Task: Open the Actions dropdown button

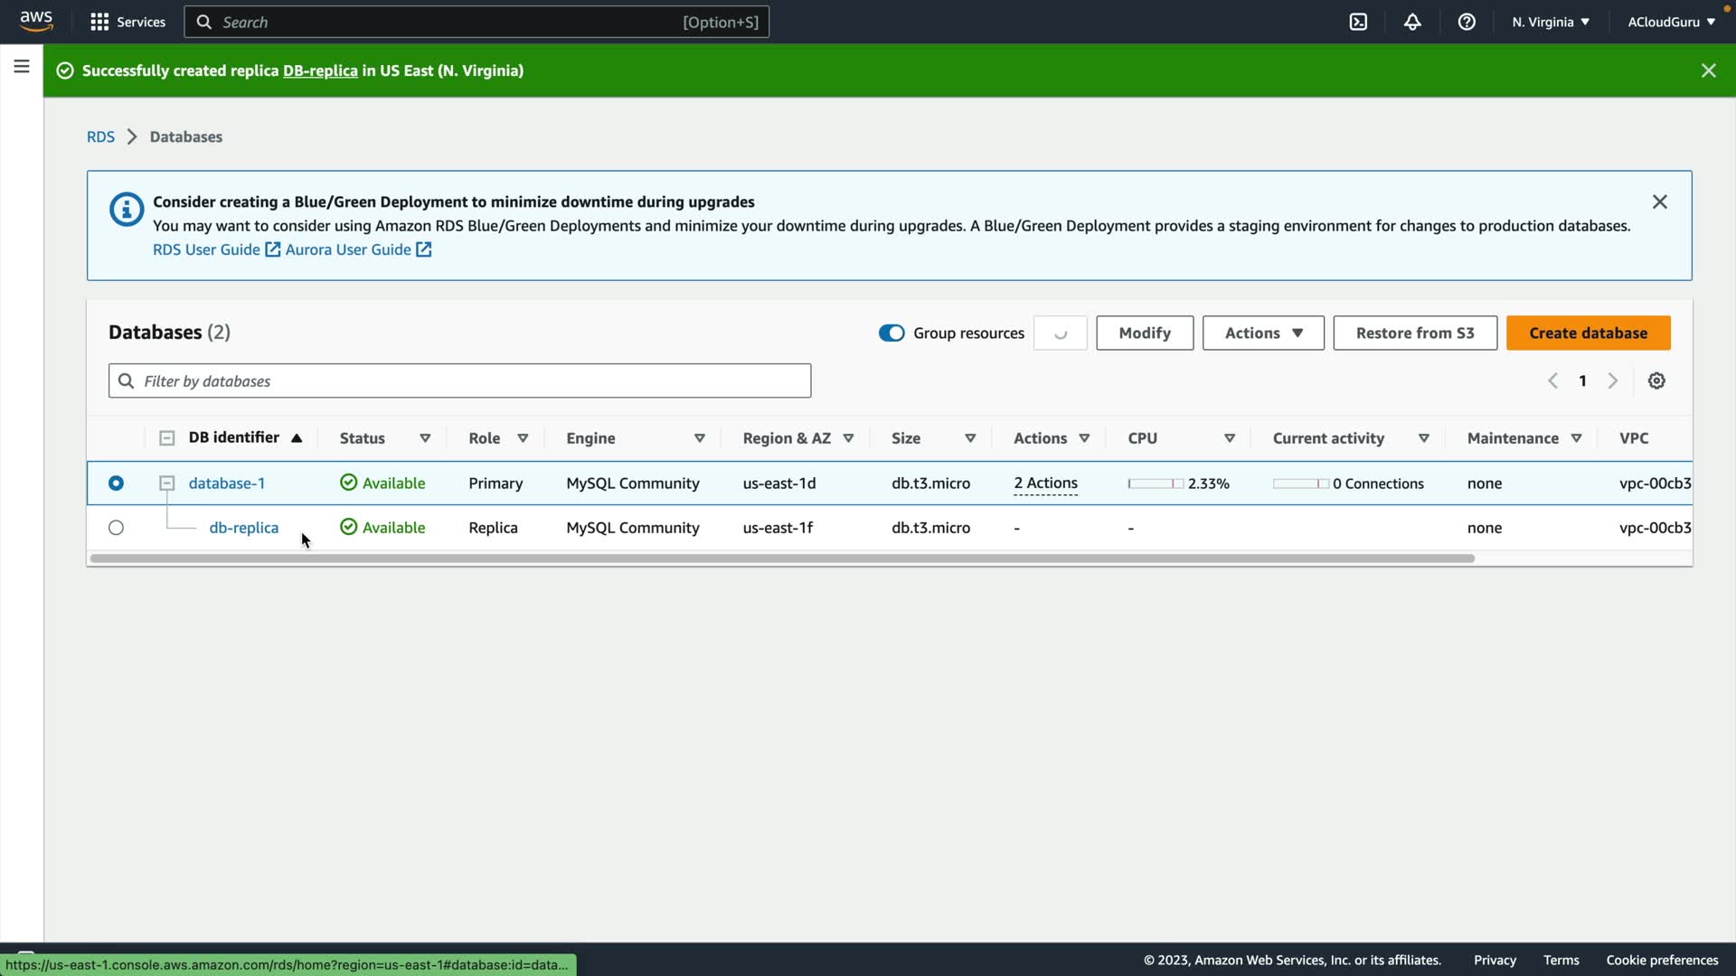Action: [x=1262, y=333]
